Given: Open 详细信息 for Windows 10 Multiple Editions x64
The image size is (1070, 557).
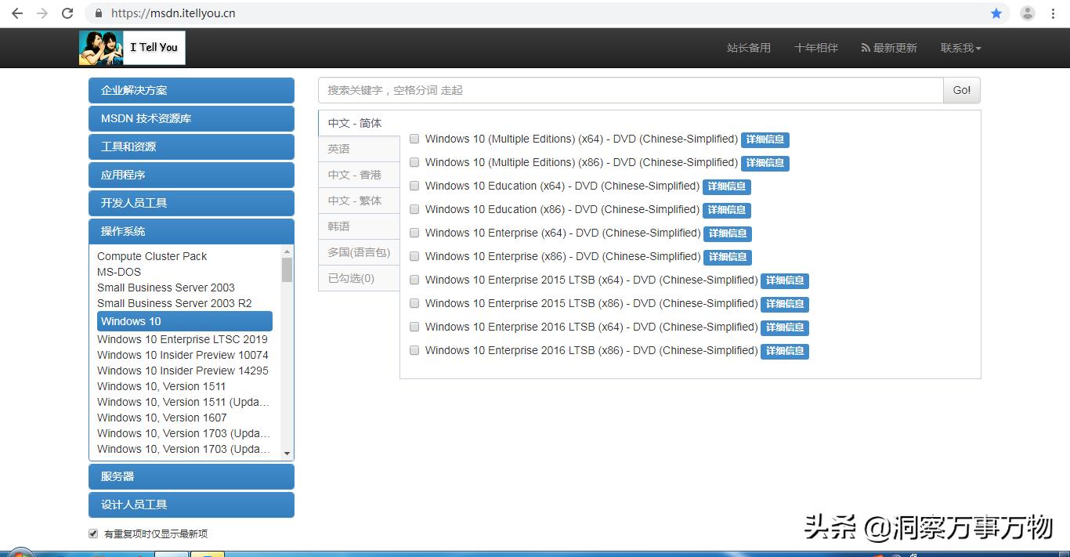Looking at the screenshot, I should pos(765,139).
